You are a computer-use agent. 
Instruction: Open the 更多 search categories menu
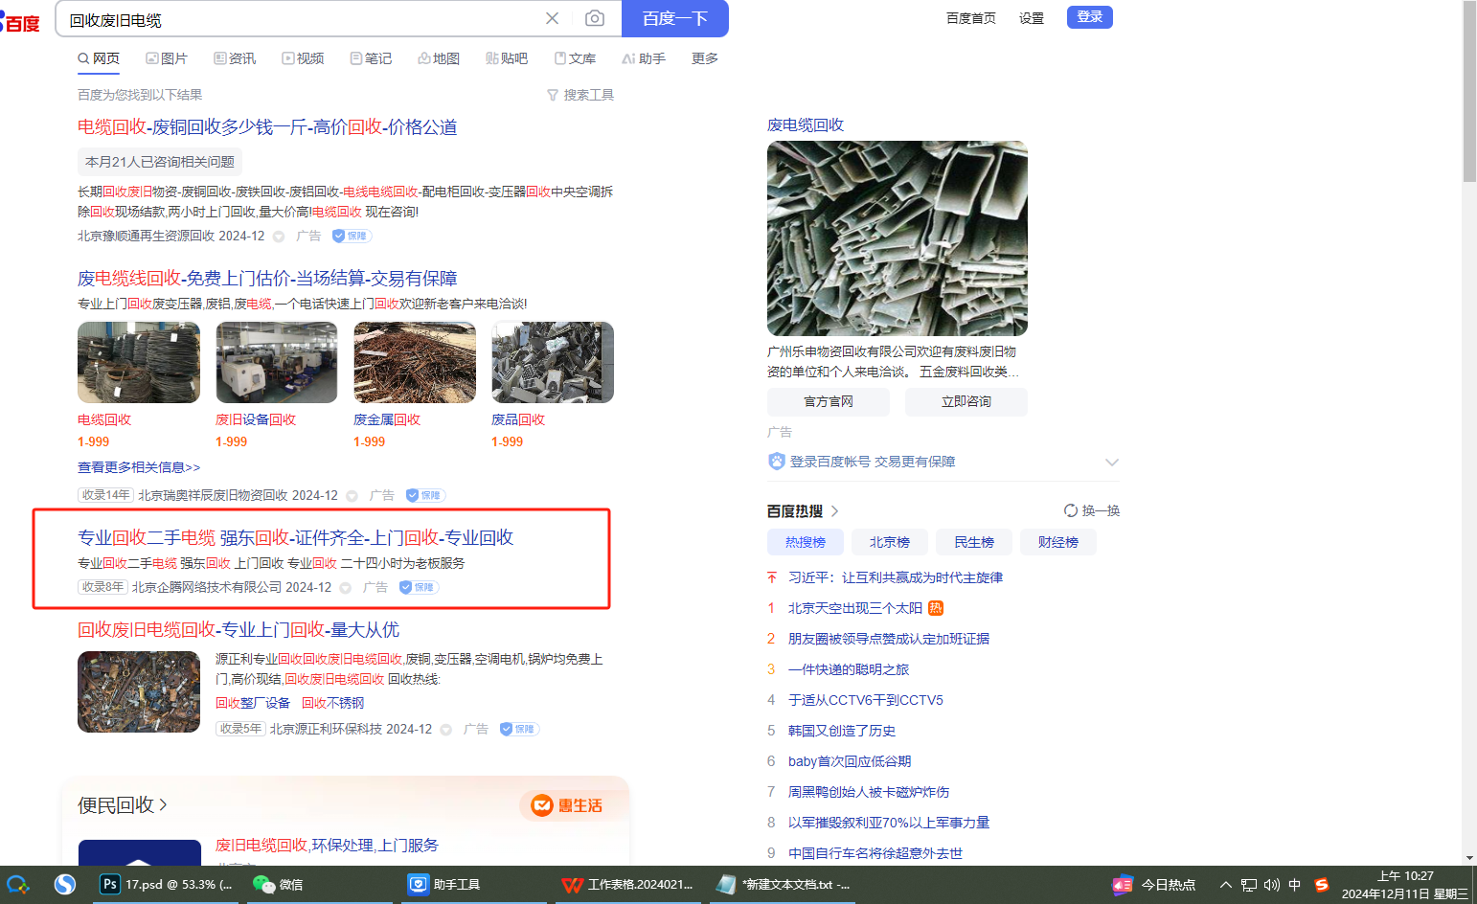point(705,58)
